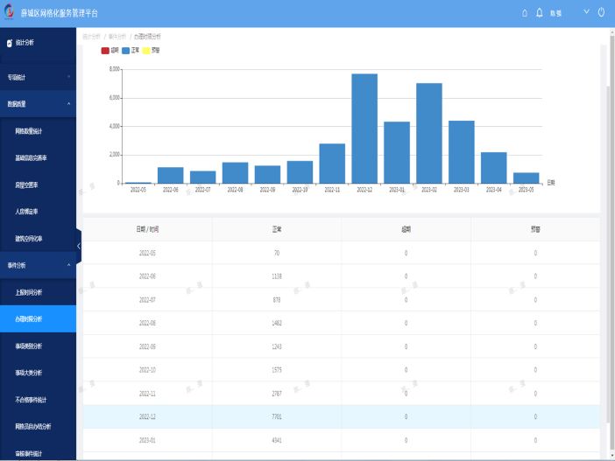Select the 2022-06 date cell in table

(x=147, y=276)
